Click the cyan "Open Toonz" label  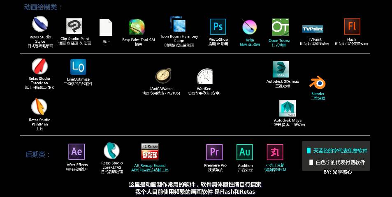coord(279,40)
